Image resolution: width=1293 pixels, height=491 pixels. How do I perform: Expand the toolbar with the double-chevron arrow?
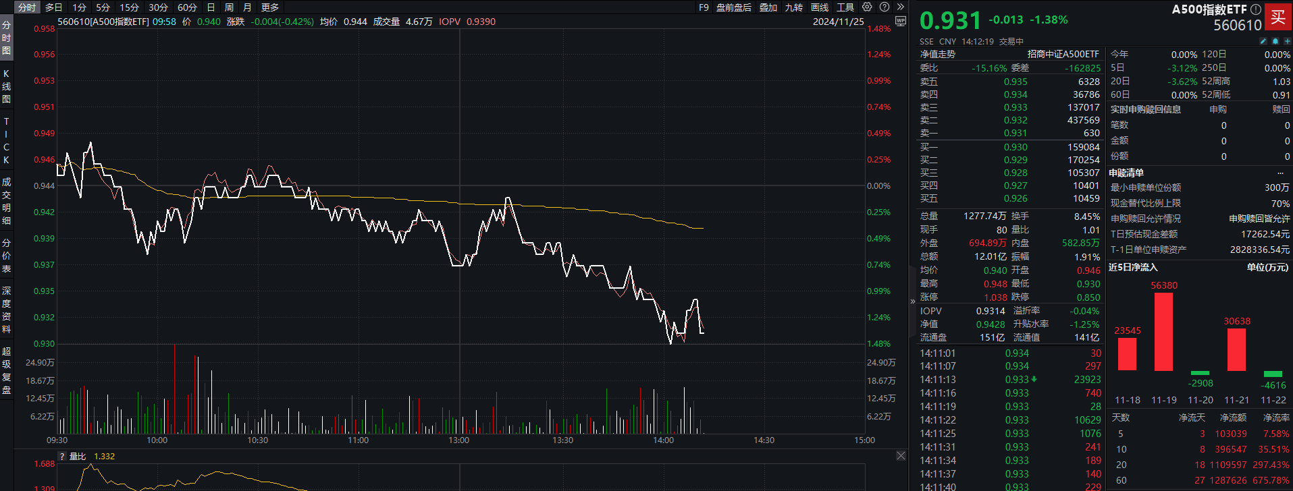900,7
